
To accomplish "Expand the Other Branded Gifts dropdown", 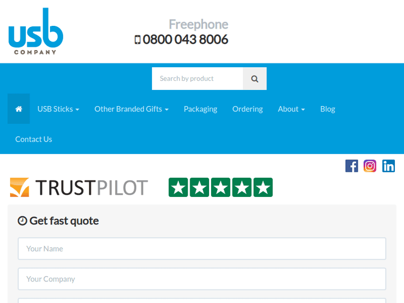I will pyautogui.click(x=131, y=109).
